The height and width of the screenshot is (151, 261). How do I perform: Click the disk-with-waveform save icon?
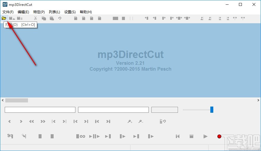click(x=12, y=18)
